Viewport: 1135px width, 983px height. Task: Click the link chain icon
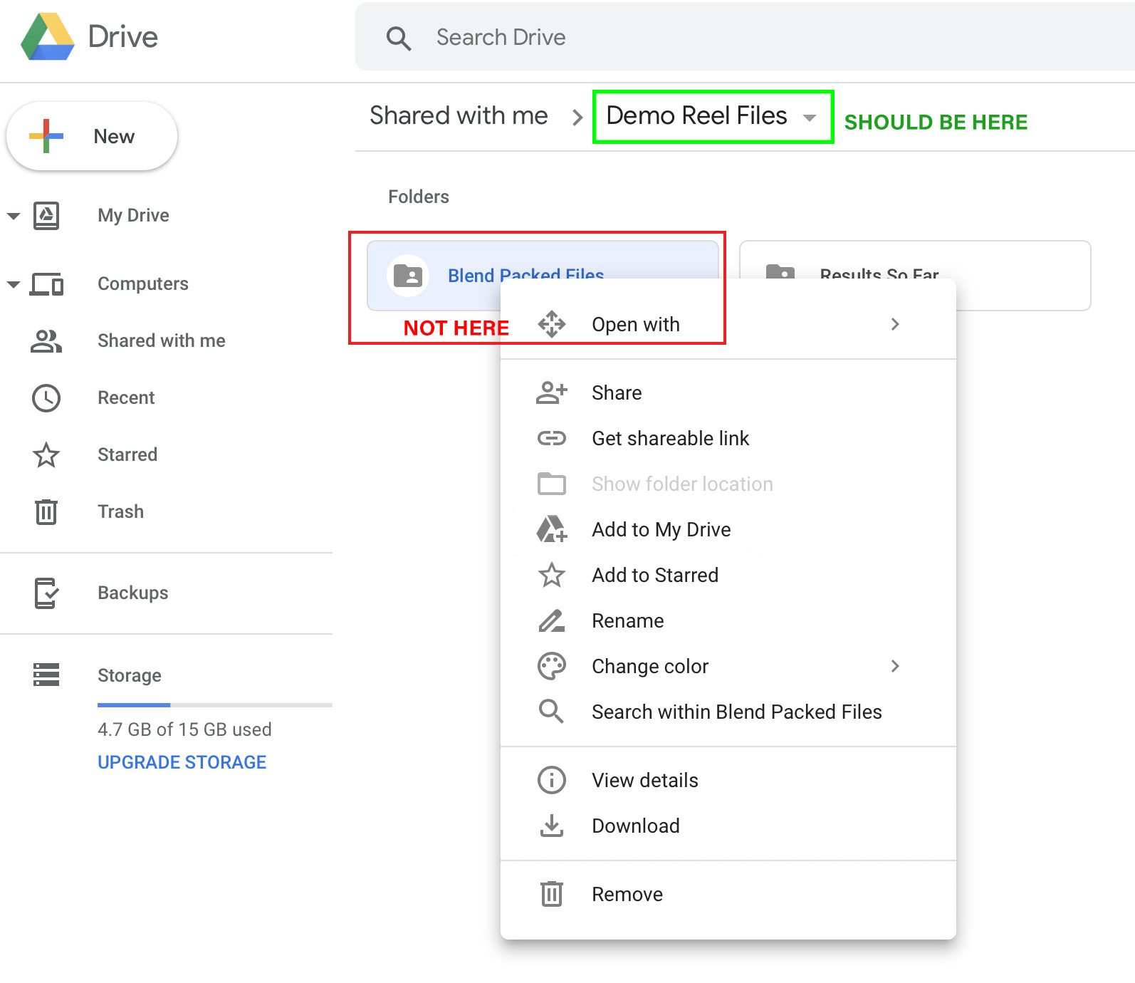pyautogui.click(x=552, y=438)
